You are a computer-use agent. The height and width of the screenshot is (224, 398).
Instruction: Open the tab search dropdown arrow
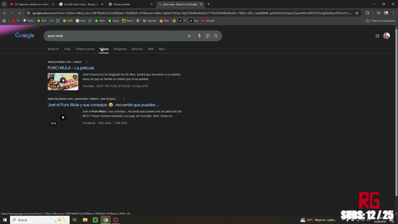pos(4,4)
